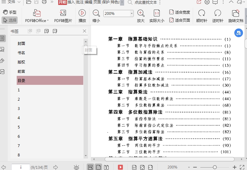Collapse the ribbon with caret icon
The height and width of the screenshot is (170, 247).
click(x=231, y=2)
